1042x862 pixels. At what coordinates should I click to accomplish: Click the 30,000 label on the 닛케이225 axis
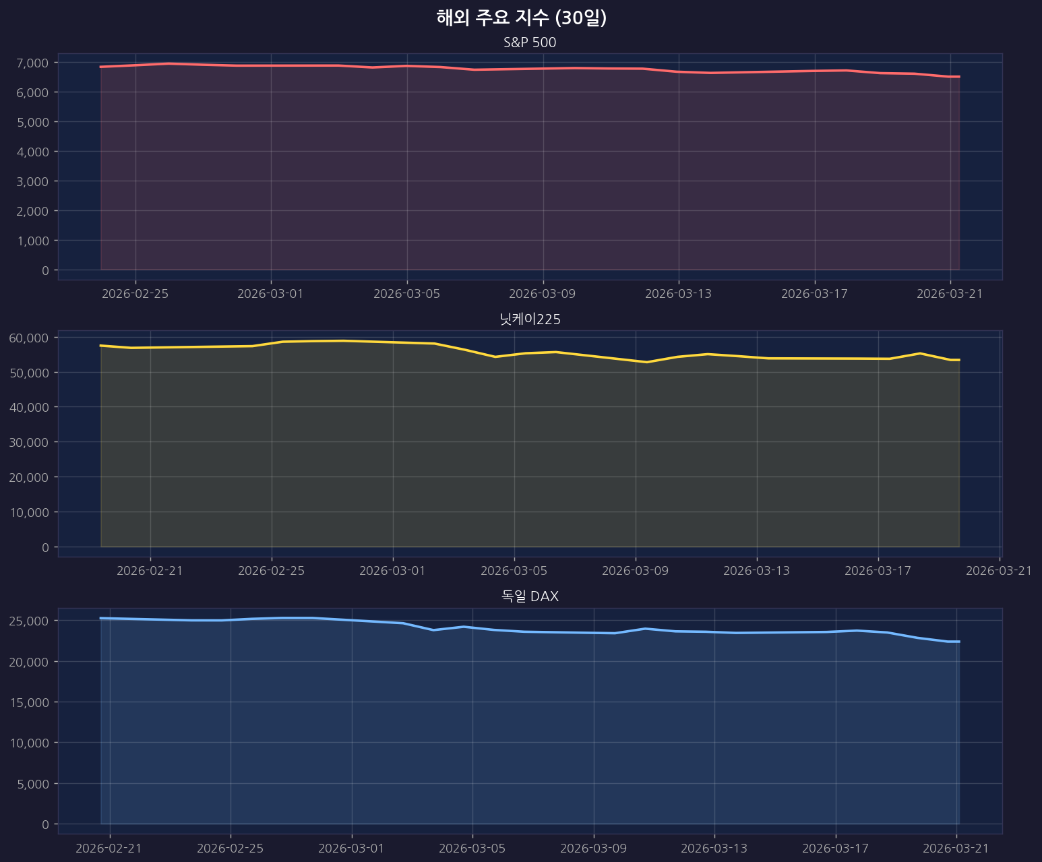[29, 442]
